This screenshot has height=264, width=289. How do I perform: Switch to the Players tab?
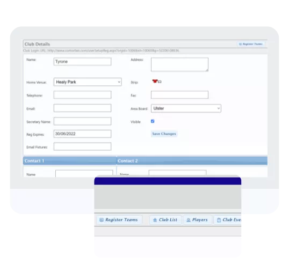[197, 220]
